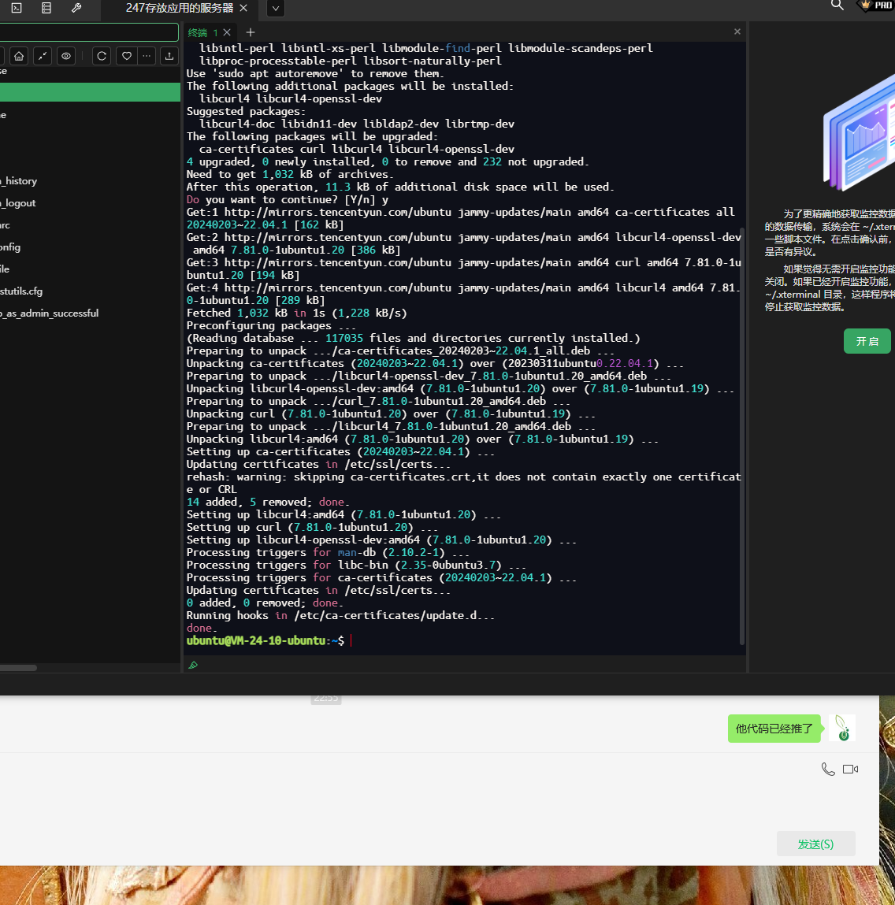
Task: Click the upload file icon
Action: click(169, 56)
